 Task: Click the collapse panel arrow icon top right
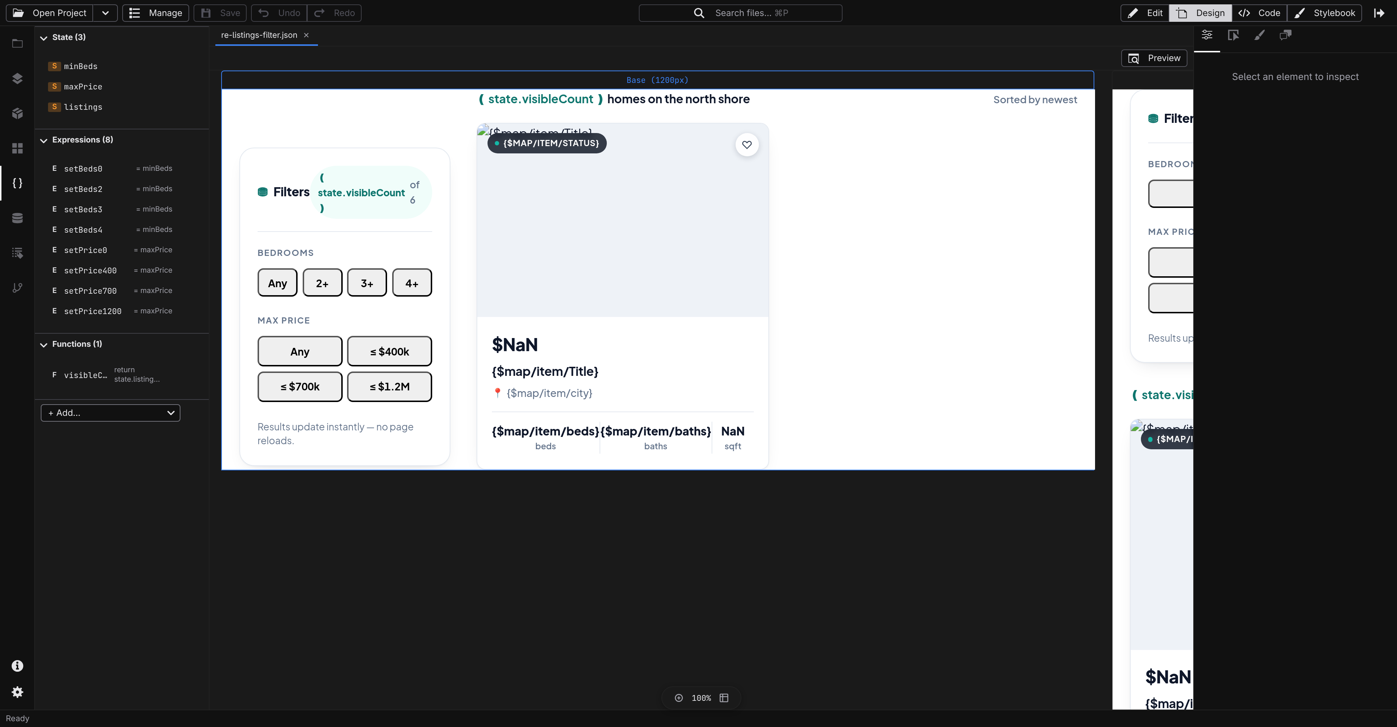click(1380, 13)
